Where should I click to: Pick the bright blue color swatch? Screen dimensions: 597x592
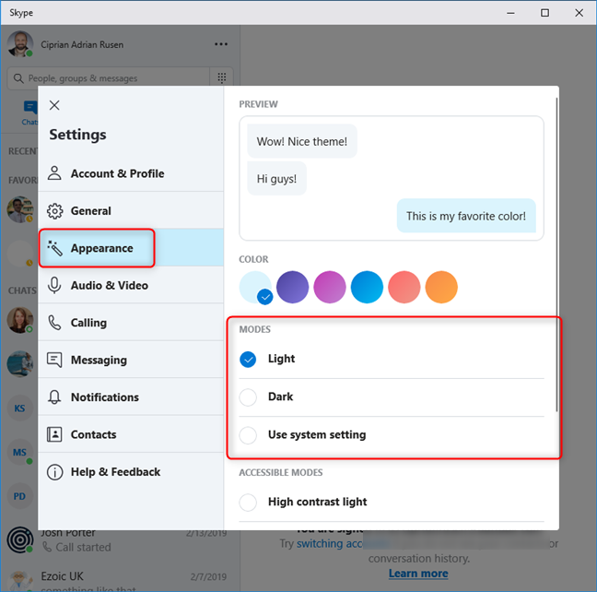[x=367, y=287]
